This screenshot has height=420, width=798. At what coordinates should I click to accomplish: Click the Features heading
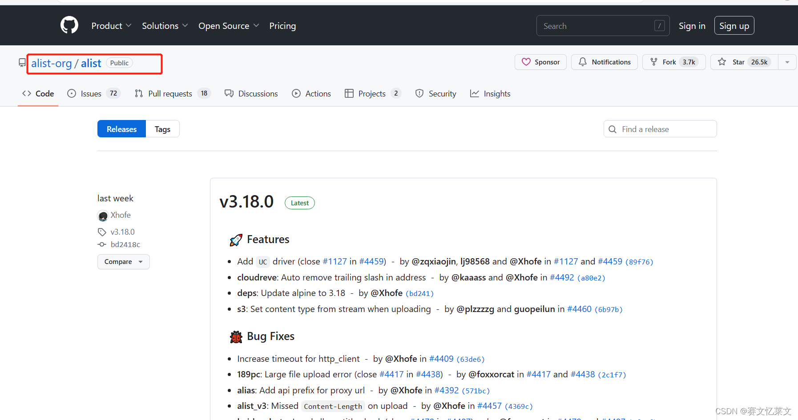click(x=268, y=240)
